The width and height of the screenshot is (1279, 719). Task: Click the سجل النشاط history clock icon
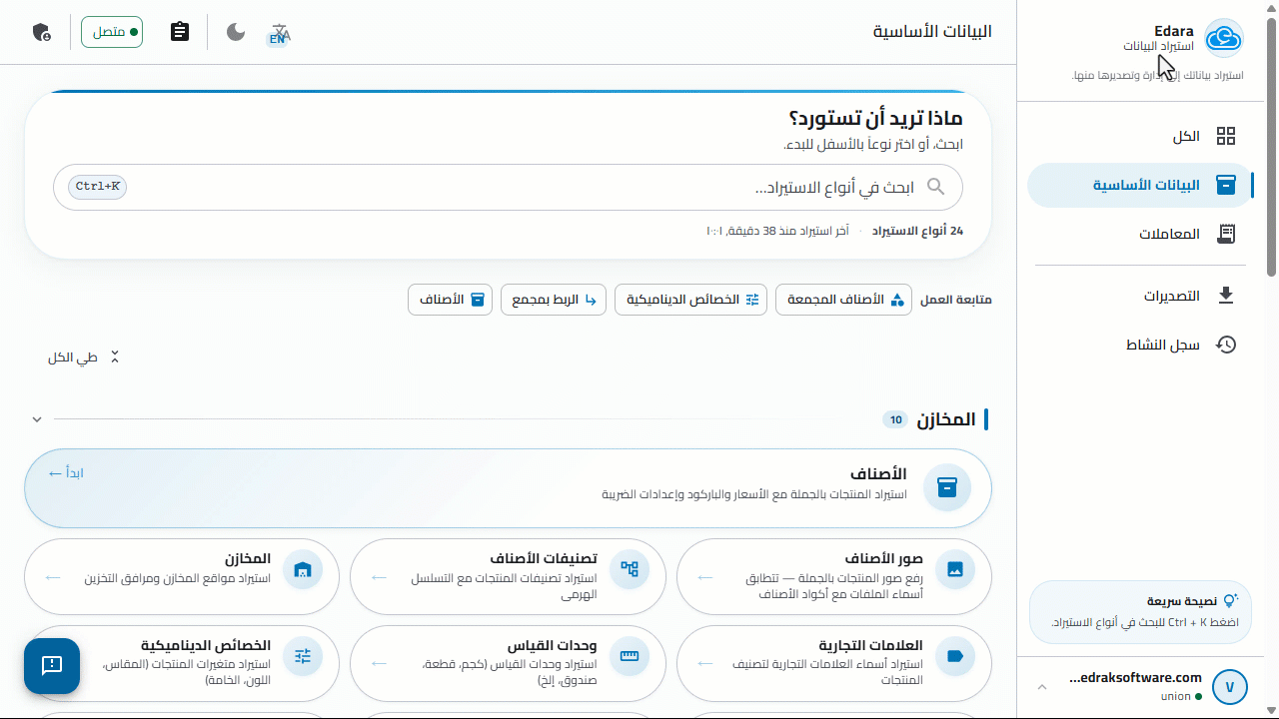(x=1226, y=346)
